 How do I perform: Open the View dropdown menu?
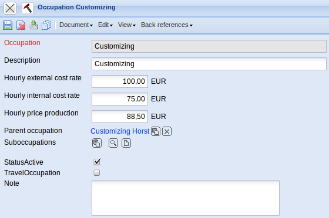127,25
